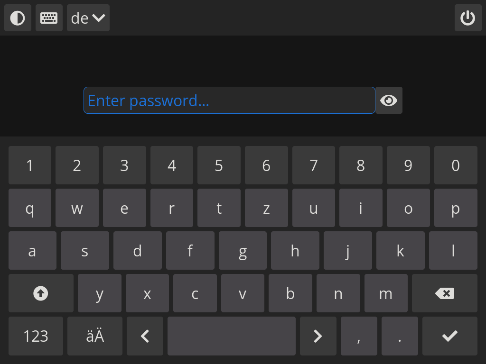Tap the backspace delete key
The width and height of the screenshot is (486, 364).
click(444, 293)
